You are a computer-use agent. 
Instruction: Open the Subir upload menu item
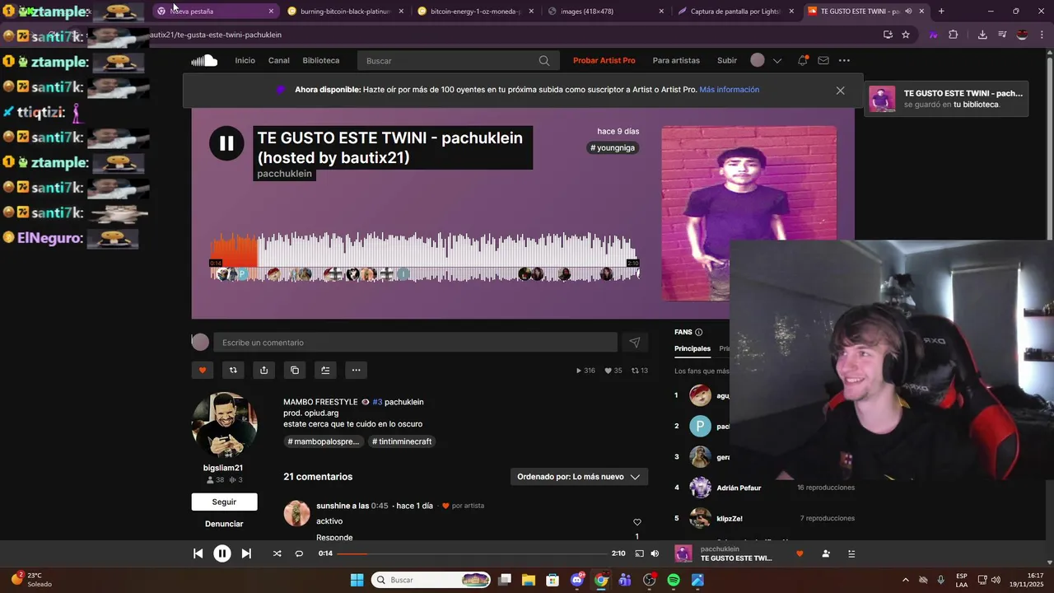(x=727, y=60)
